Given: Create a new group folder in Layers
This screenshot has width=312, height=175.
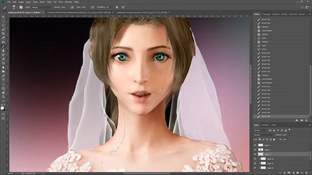Looking at the screenshot, I should (298, 173).
